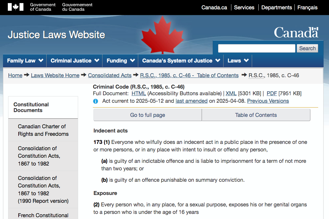Click subsection (2) exposure text
Screen dimensions: 329x219
point(200,208)
